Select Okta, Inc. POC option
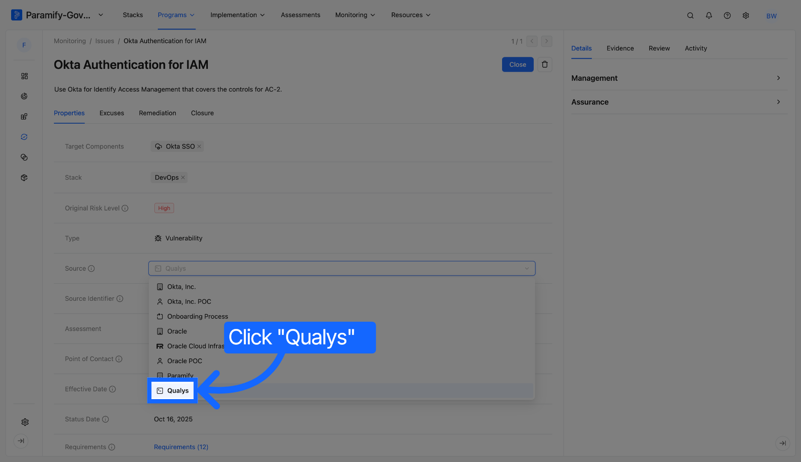The image size is (801, 462). (x=342, y=302)
